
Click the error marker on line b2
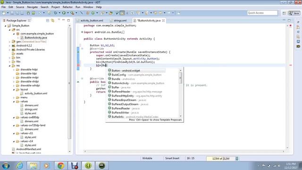pyautogui.click(x=78, y=65)
